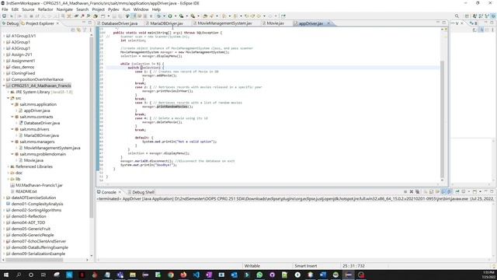Click the search magnifier icon at top right
This screenshot has width=497, height=280.
click(x=457, y=16)
